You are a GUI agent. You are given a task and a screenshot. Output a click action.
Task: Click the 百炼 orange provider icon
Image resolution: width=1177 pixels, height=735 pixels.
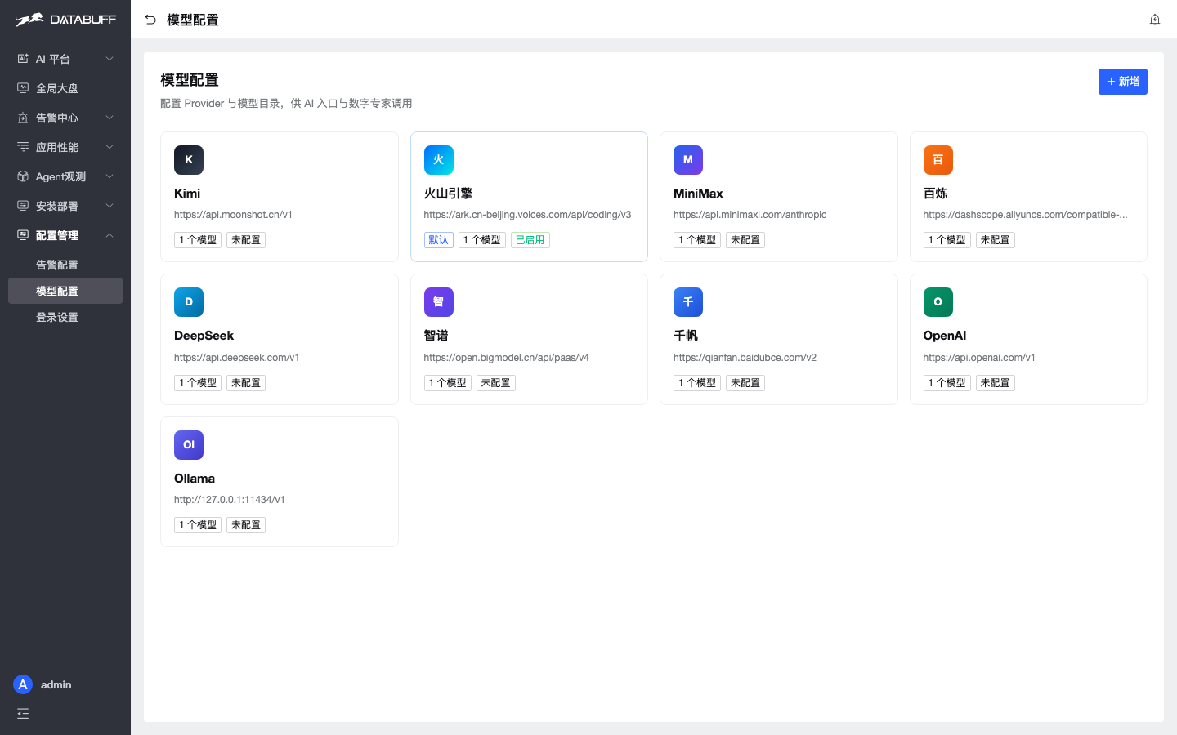(x=938, y=160)
